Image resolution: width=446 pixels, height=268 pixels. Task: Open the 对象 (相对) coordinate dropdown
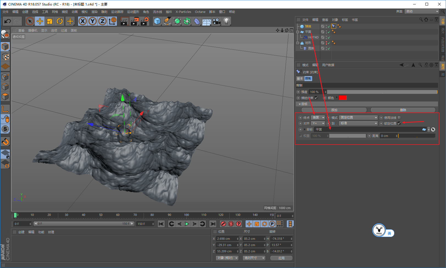(227, 258)
